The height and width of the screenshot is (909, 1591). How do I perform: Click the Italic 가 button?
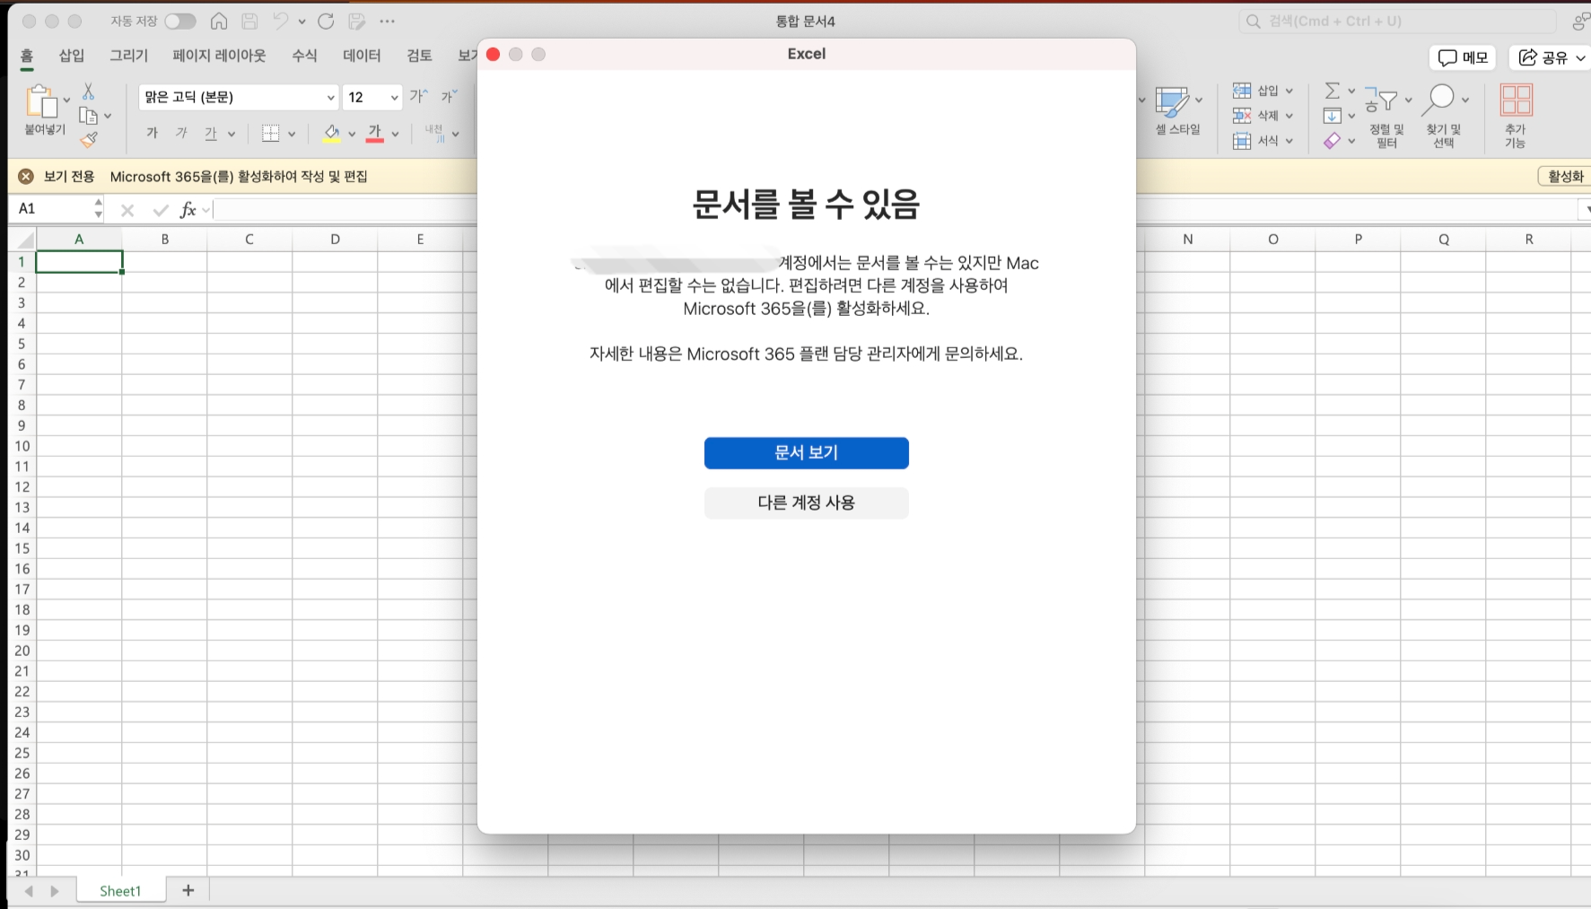pyautogui.click(x=181, y=134)
